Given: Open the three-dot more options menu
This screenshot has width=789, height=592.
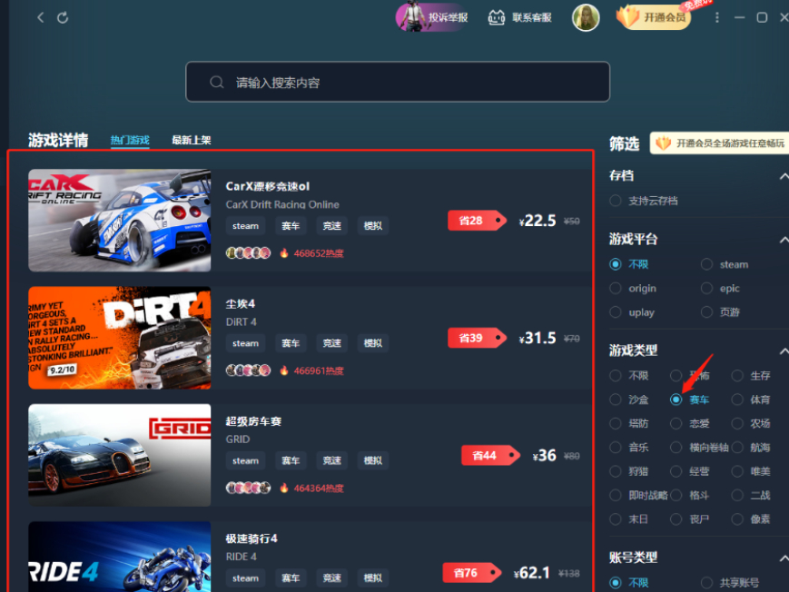Looking at the screenshot, I should 717,17.
